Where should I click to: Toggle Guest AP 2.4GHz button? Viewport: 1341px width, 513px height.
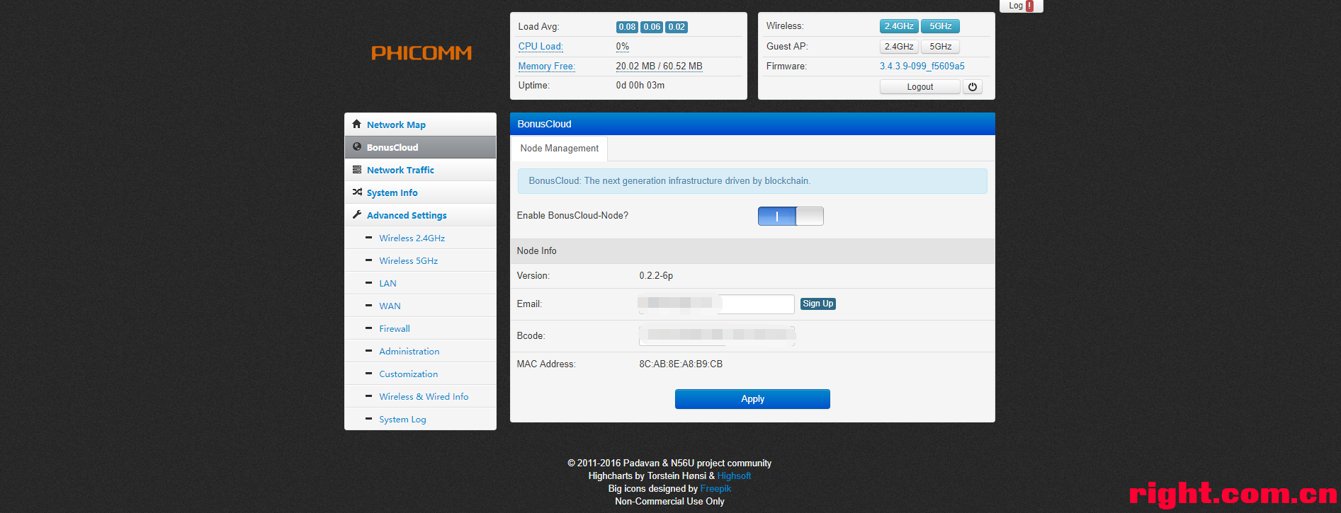point(899,47)
